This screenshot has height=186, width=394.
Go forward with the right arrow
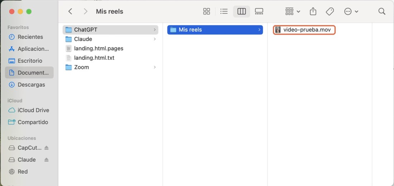coord(86,11)
